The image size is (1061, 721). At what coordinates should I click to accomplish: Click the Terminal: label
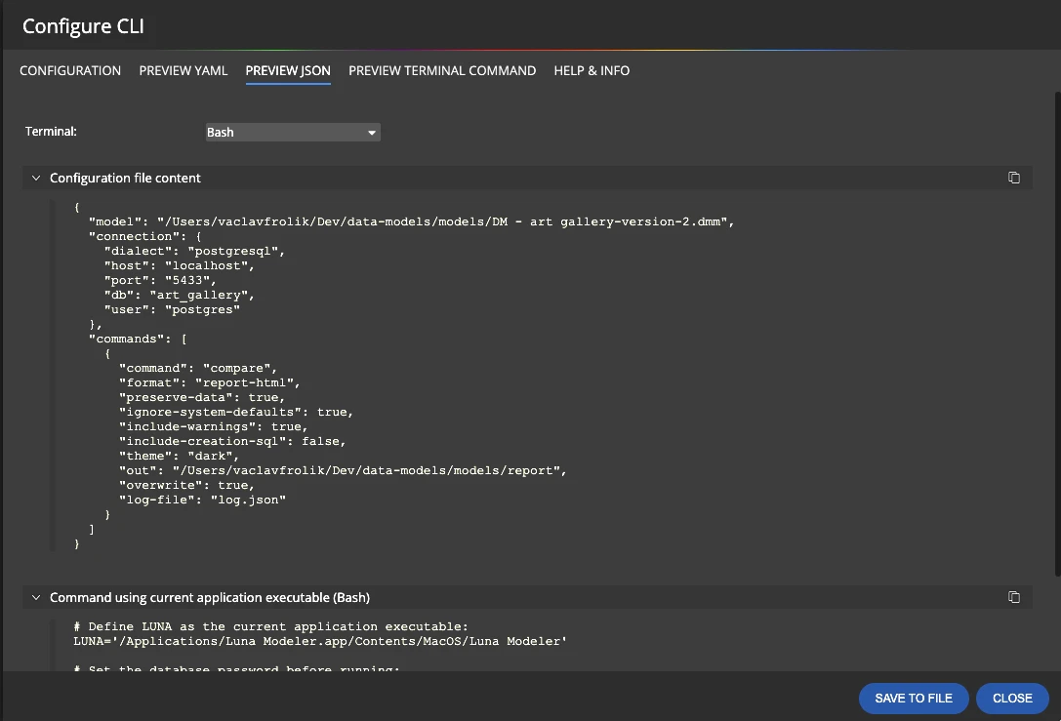click(51, 131)
